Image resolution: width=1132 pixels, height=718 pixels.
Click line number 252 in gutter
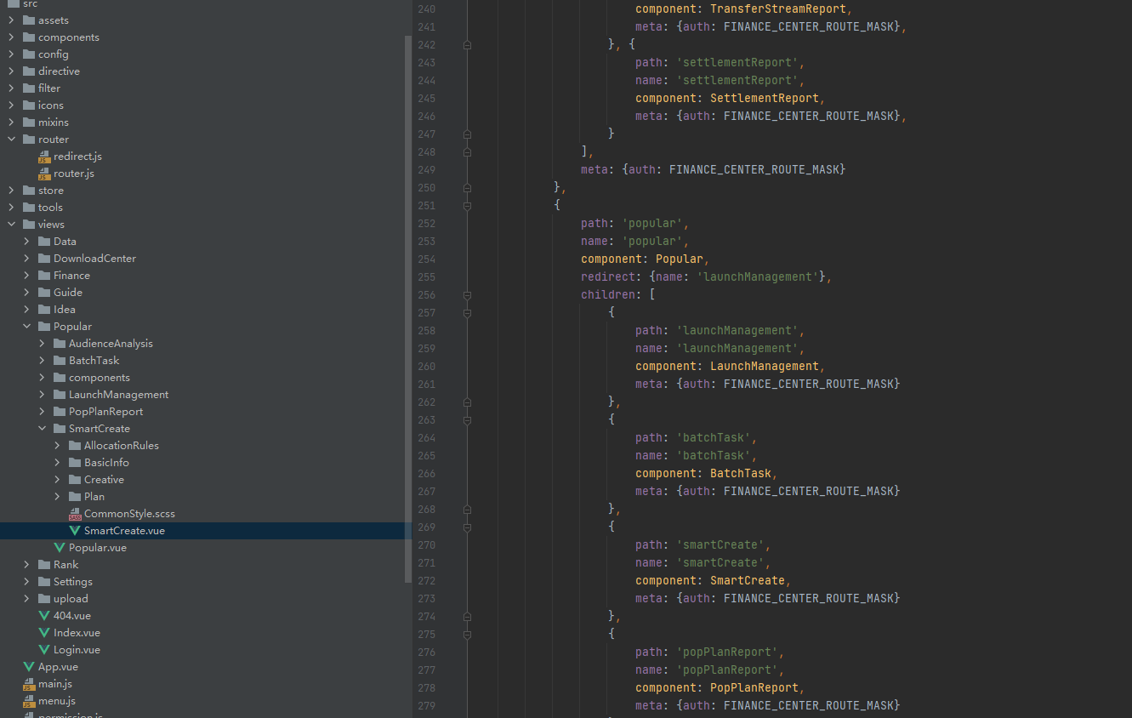click(426, 223)
